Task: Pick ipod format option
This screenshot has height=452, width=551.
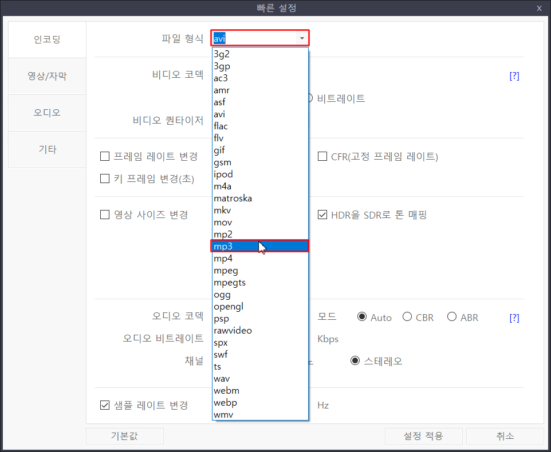Action: click(260, 174)
